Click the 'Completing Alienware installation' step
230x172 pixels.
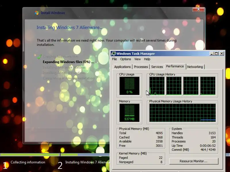coord(68,78)
